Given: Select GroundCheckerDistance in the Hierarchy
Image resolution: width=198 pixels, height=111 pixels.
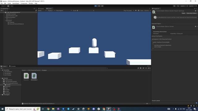Looking at the screenshot, I should [x=16, y=24].
